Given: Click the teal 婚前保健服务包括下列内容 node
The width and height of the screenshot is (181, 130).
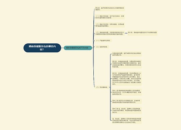Looking at the screenshot, I should (x=78, y=48).
